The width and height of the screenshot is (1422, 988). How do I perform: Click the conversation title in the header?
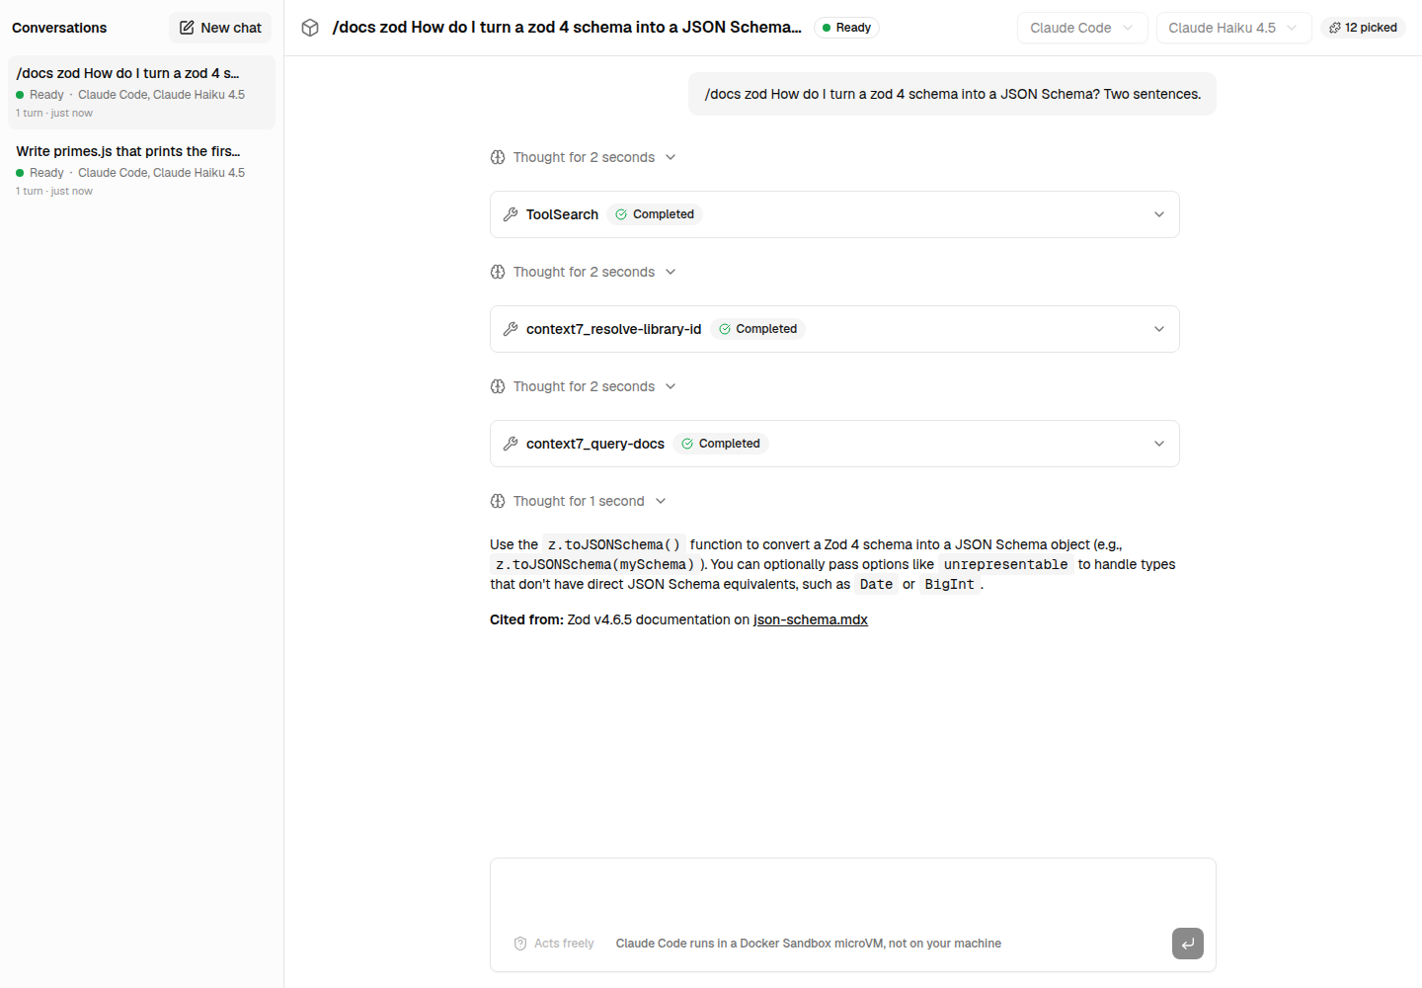click(567, 28)
